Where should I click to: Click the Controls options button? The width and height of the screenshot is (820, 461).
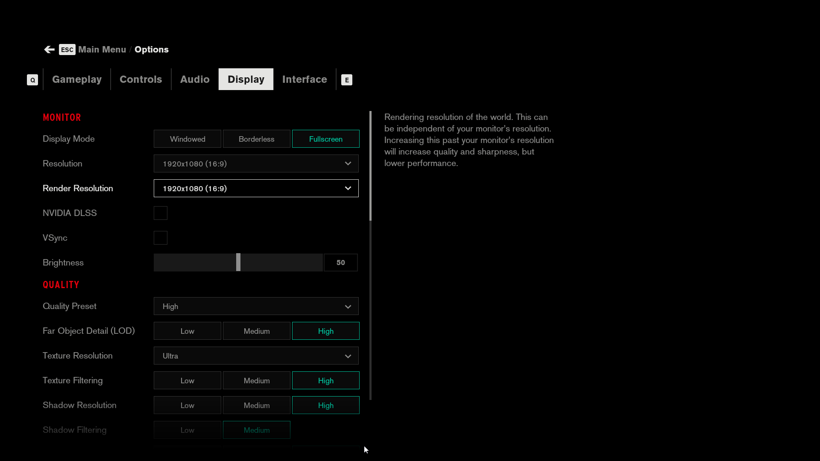click(141, 79)
